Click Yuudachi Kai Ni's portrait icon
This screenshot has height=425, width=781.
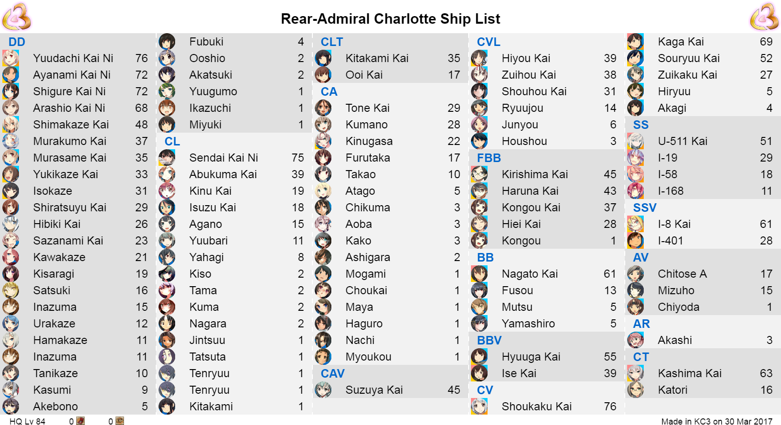point(10,58)
